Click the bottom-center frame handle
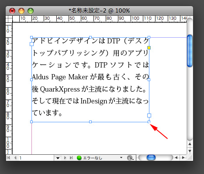Screen dimensions: 204x174 90,122
